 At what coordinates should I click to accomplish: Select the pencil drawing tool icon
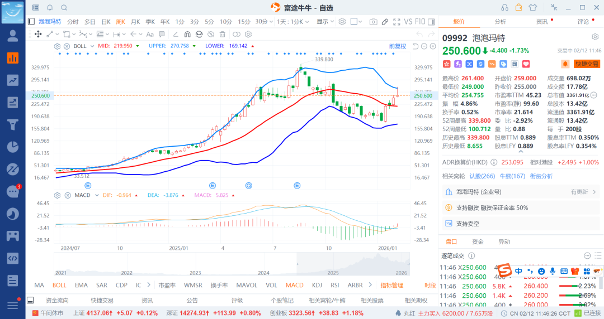click(385, 22)
